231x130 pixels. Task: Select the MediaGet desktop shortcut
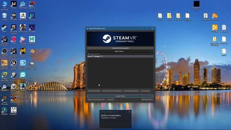(x=4, y=111)
